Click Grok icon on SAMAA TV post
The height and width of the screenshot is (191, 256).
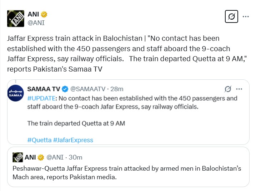[227, 89]
